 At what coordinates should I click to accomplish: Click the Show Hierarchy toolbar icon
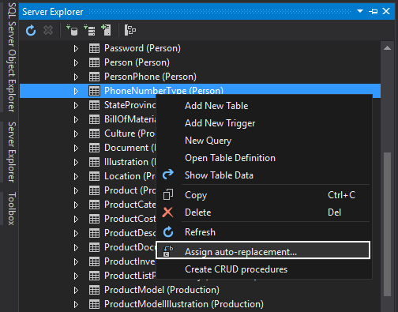(x=130, y=30)
